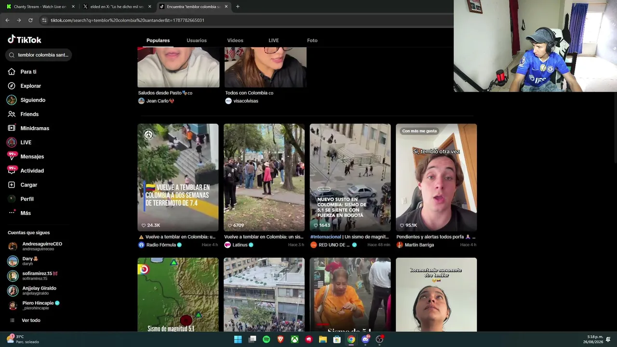This screenshot has height=347, width=617.
Task: Play 'Documentando nuevamente otro temblor' video
Action: pyautogui.click(x=436, y=294)
